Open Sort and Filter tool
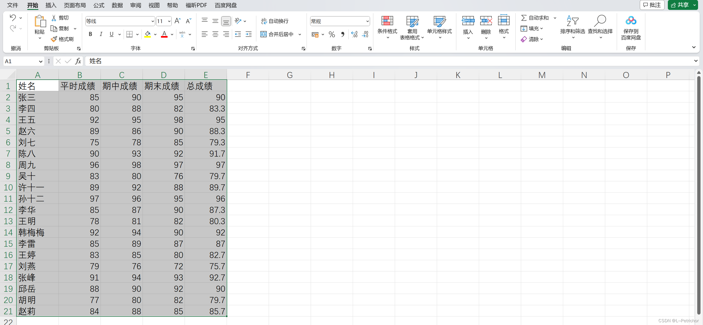 (x=573, y=21)
